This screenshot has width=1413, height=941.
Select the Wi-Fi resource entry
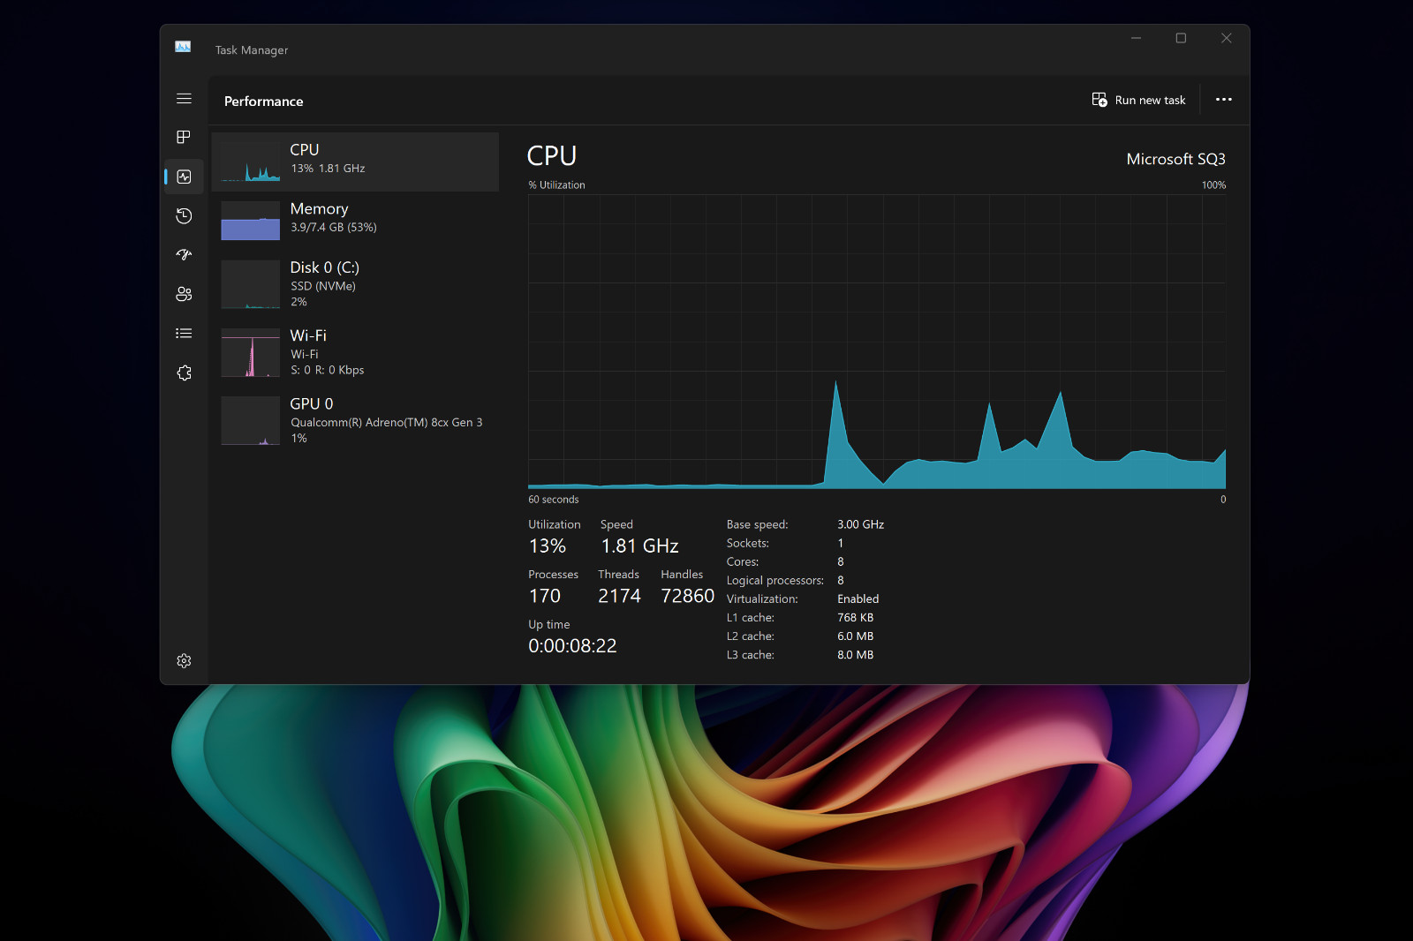coord(355,352)
